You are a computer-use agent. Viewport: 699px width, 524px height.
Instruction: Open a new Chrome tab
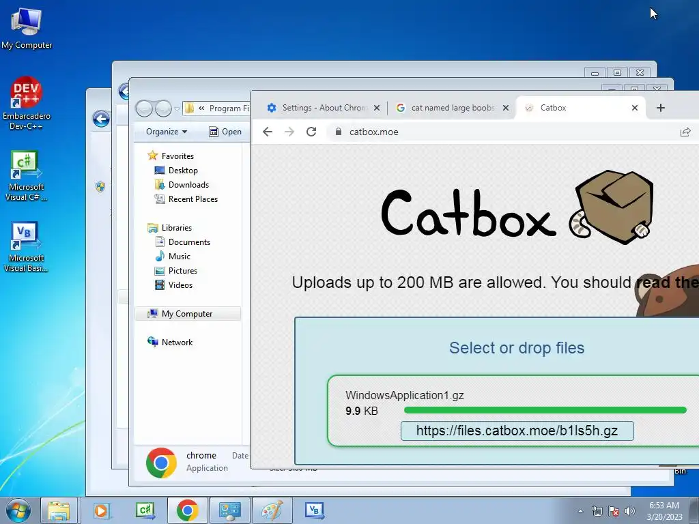tap(661, 108)
